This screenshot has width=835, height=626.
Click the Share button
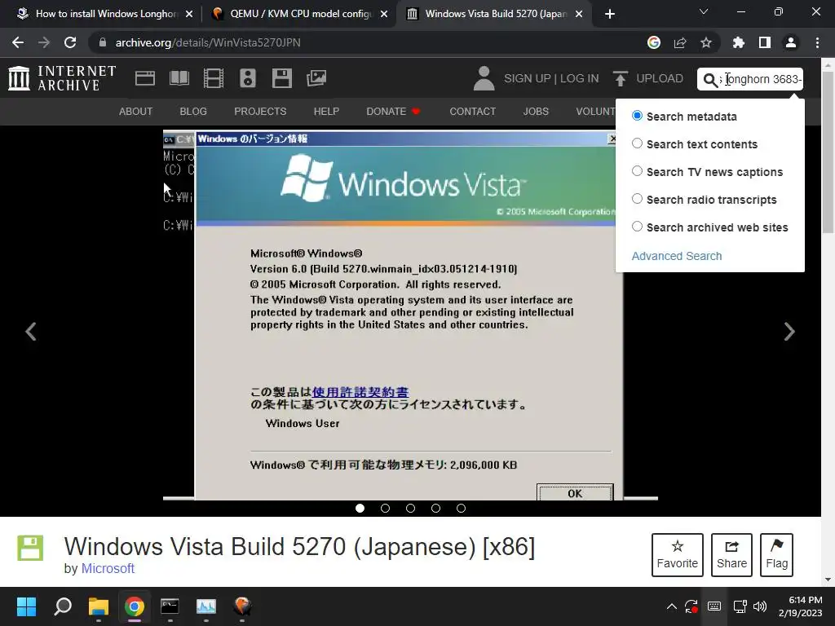click(731, 554)
